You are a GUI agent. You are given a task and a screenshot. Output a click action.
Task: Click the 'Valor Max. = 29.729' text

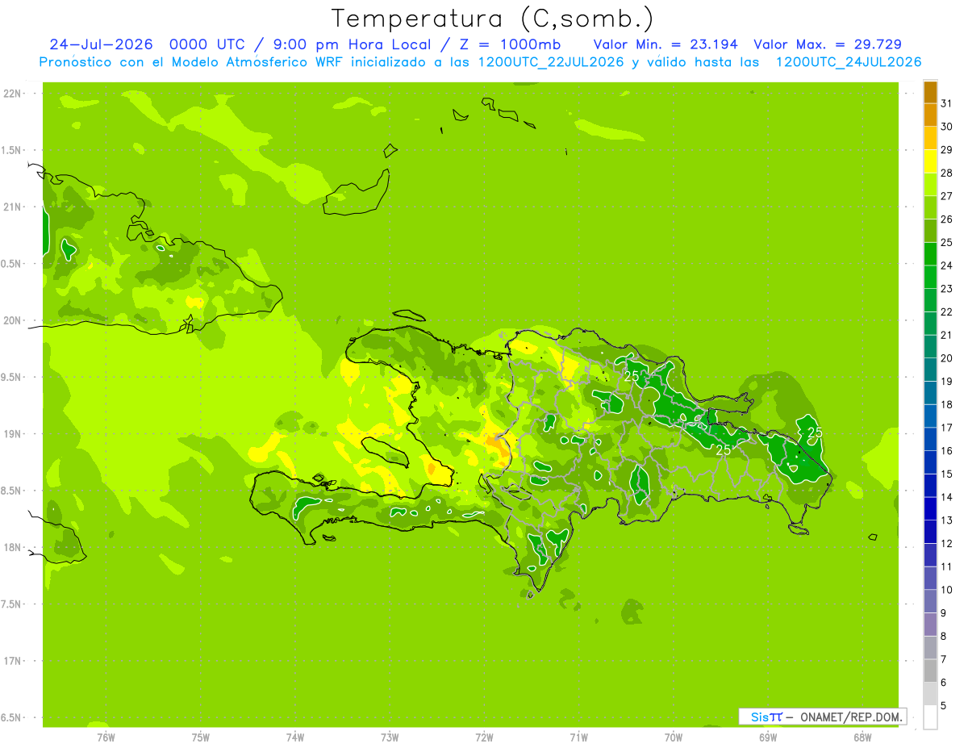828,44
